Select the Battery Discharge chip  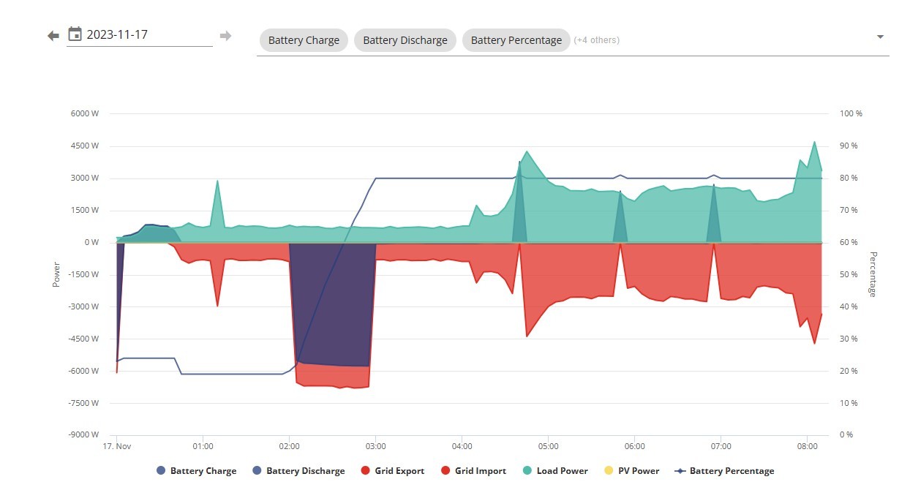(405, 40)
